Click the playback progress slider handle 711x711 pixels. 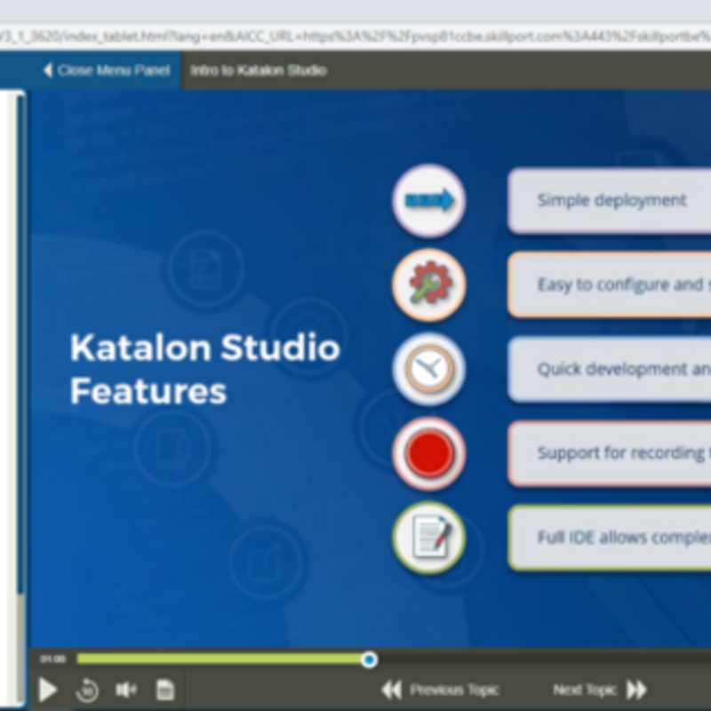coord(369,659)
